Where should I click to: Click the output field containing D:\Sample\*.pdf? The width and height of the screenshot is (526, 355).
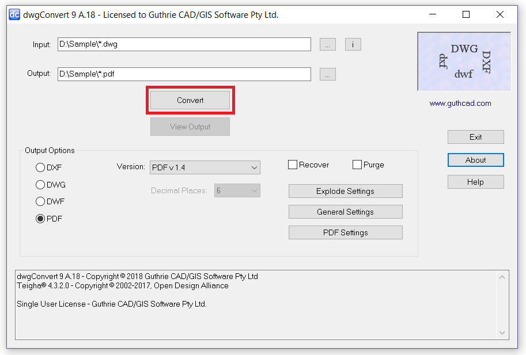tap(184, 74)
